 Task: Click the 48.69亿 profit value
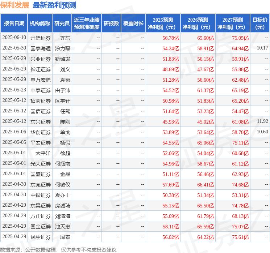171,69
